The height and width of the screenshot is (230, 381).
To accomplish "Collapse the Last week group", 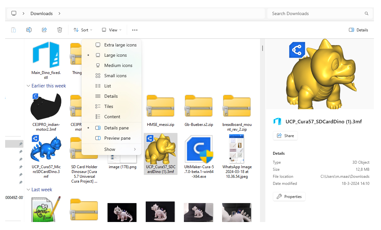I will pyautogui.click(x=29, y=190).
